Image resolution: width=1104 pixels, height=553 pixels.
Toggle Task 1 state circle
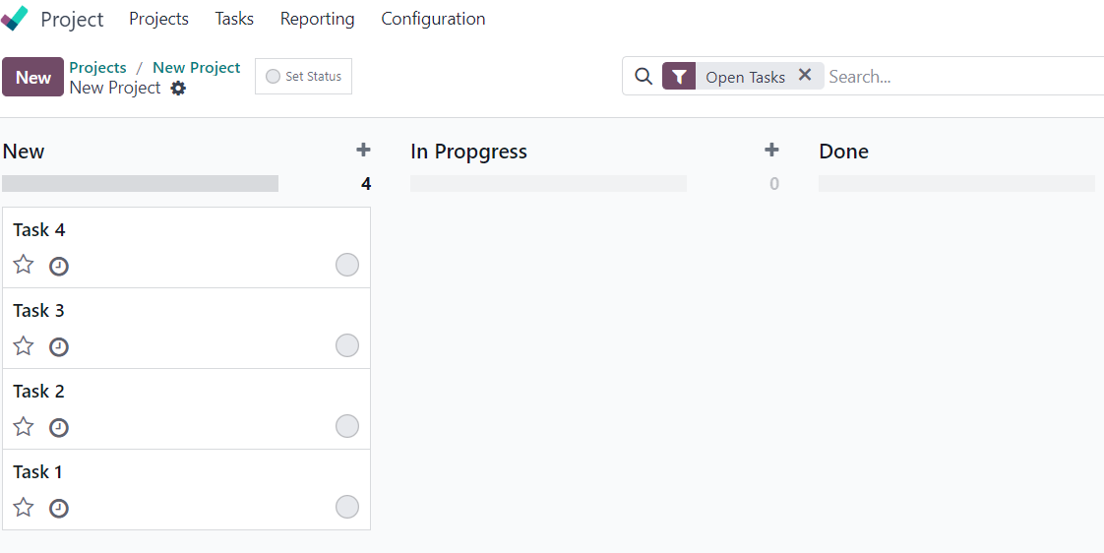point(347,507)
